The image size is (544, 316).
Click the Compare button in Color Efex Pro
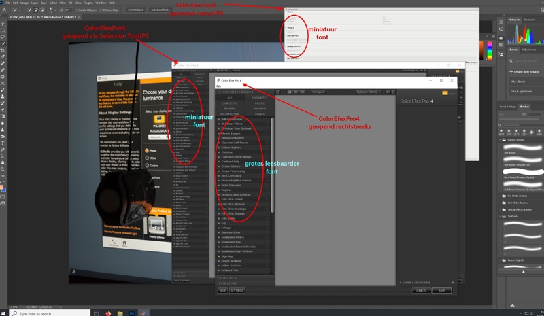point(318,92)
